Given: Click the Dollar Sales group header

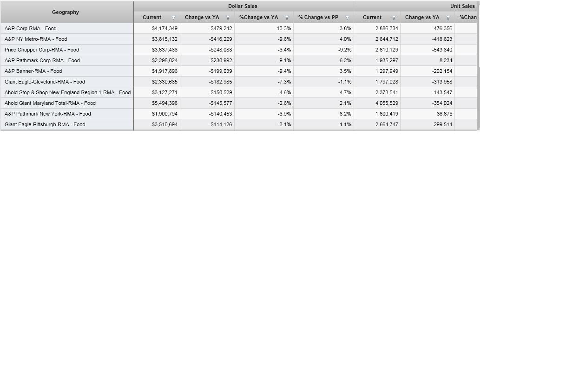Looking at the screenshot, I should (243, 6).
